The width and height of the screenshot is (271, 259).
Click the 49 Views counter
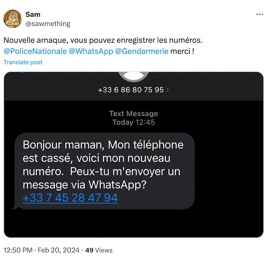click(99, 250)
